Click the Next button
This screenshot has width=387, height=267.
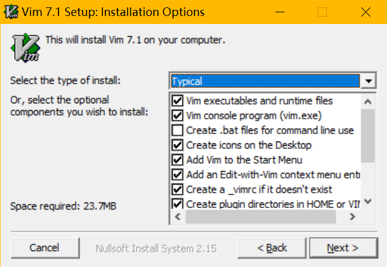click(x=342, y=247)
